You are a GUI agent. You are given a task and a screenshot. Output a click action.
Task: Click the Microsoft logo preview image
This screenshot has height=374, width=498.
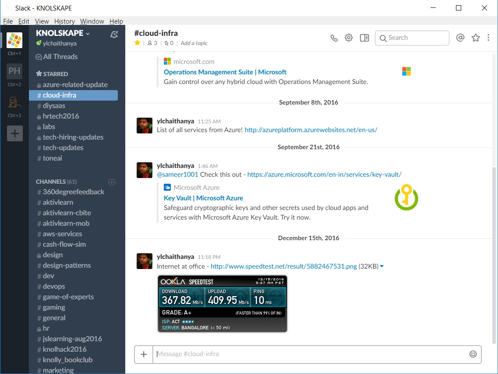[x=406, y=71]
